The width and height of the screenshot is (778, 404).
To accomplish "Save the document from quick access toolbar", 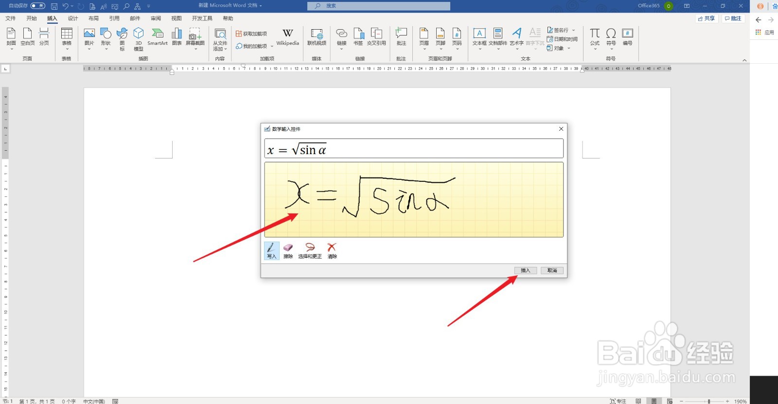I will (54, 6).
